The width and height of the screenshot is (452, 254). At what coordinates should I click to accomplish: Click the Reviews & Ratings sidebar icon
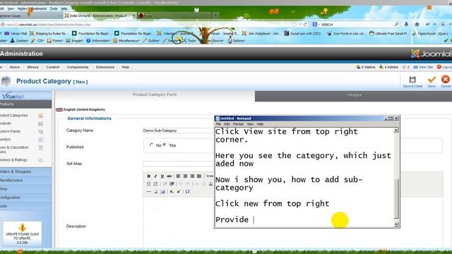41,160
